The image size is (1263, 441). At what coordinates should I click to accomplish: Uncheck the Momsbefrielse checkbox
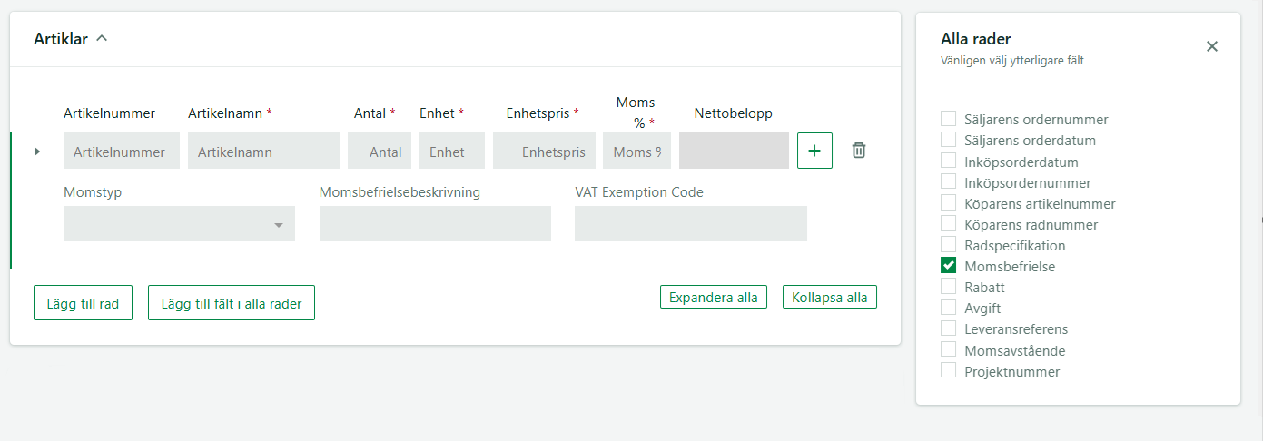pyautogui.click(x=949, y=266)
